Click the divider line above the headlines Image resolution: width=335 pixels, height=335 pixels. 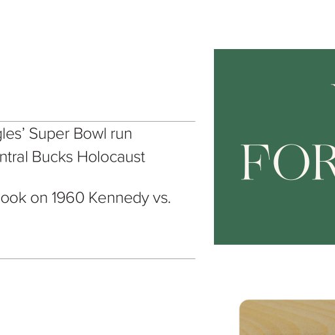(97, 121)
